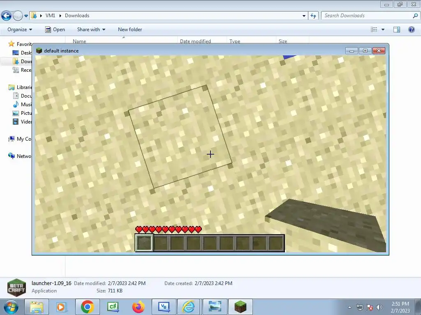Minimize the default instance Minecraft window
The image size is (421, 315).
[352, 50]
